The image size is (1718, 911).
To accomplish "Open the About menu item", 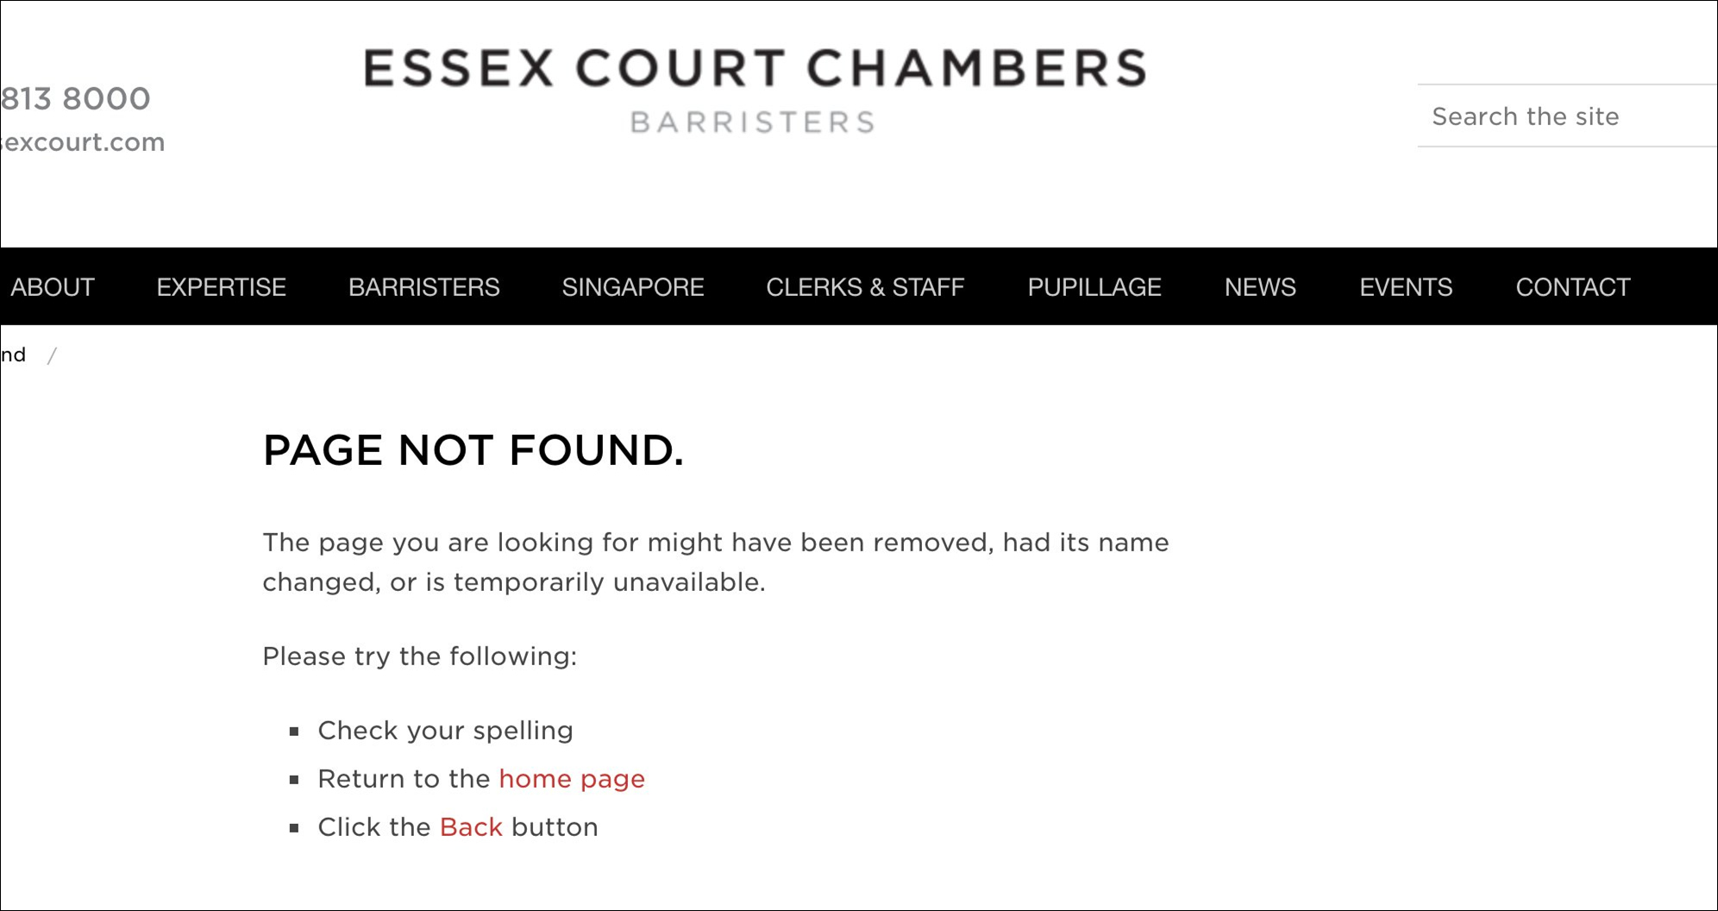I will point(53,287).
